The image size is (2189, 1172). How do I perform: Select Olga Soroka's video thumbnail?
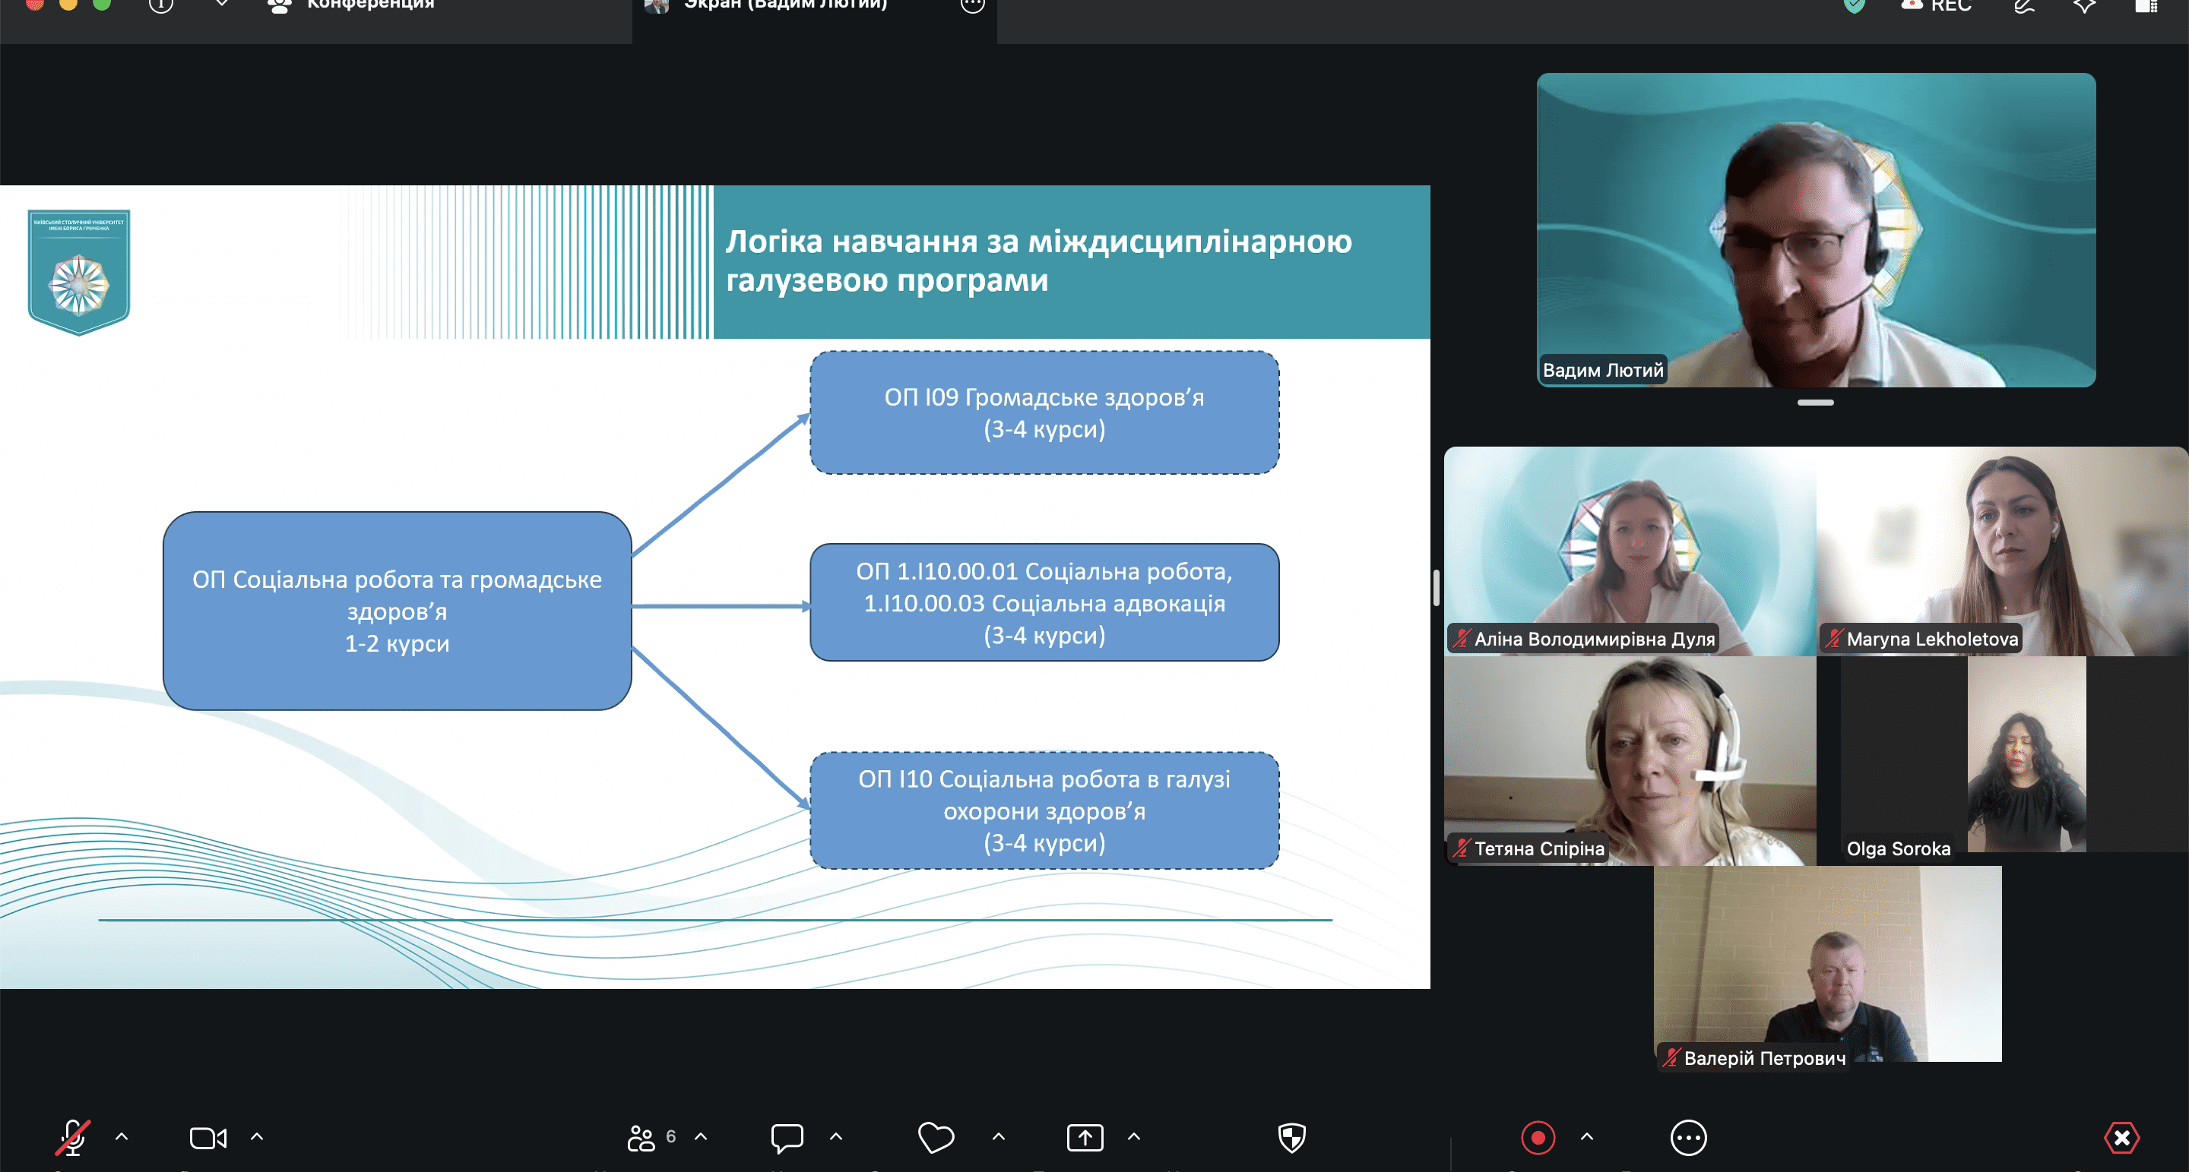2002,760
